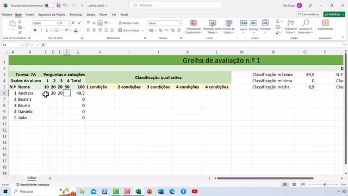Toggle Underline (S) formatting
The height and width of the screenshot is (196, 348).
[x=47, y=30]
